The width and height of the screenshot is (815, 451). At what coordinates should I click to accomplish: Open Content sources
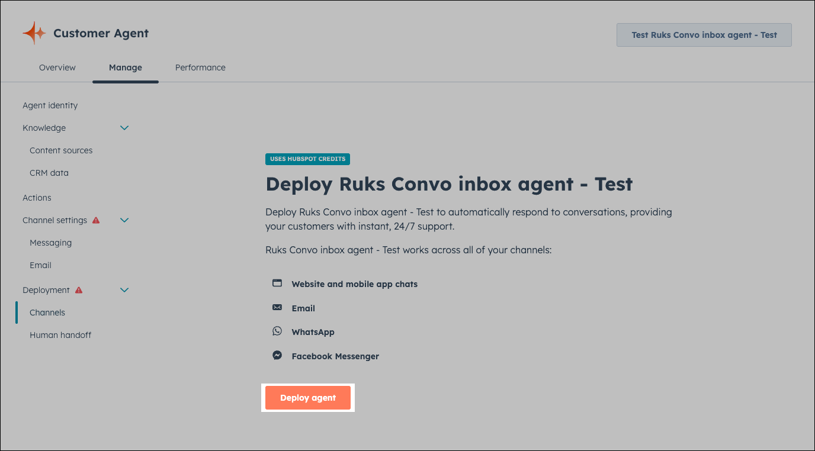pos(61,150)
